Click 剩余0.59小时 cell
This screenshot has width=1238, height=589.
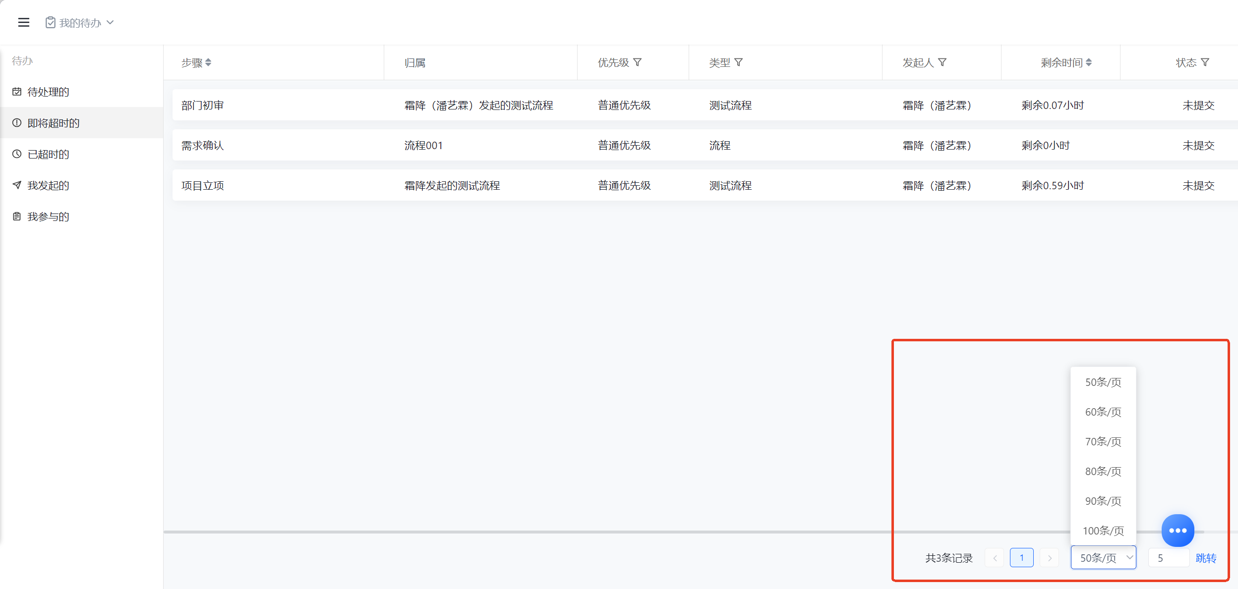point(1053,185)
